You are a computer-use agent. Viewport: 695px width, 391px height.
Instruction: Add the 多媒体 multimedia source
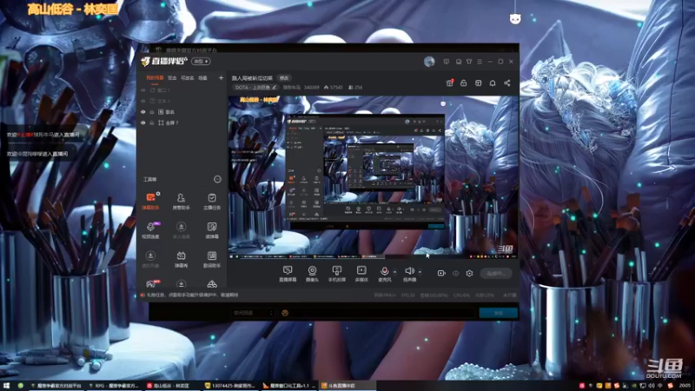tap(361, 274)
